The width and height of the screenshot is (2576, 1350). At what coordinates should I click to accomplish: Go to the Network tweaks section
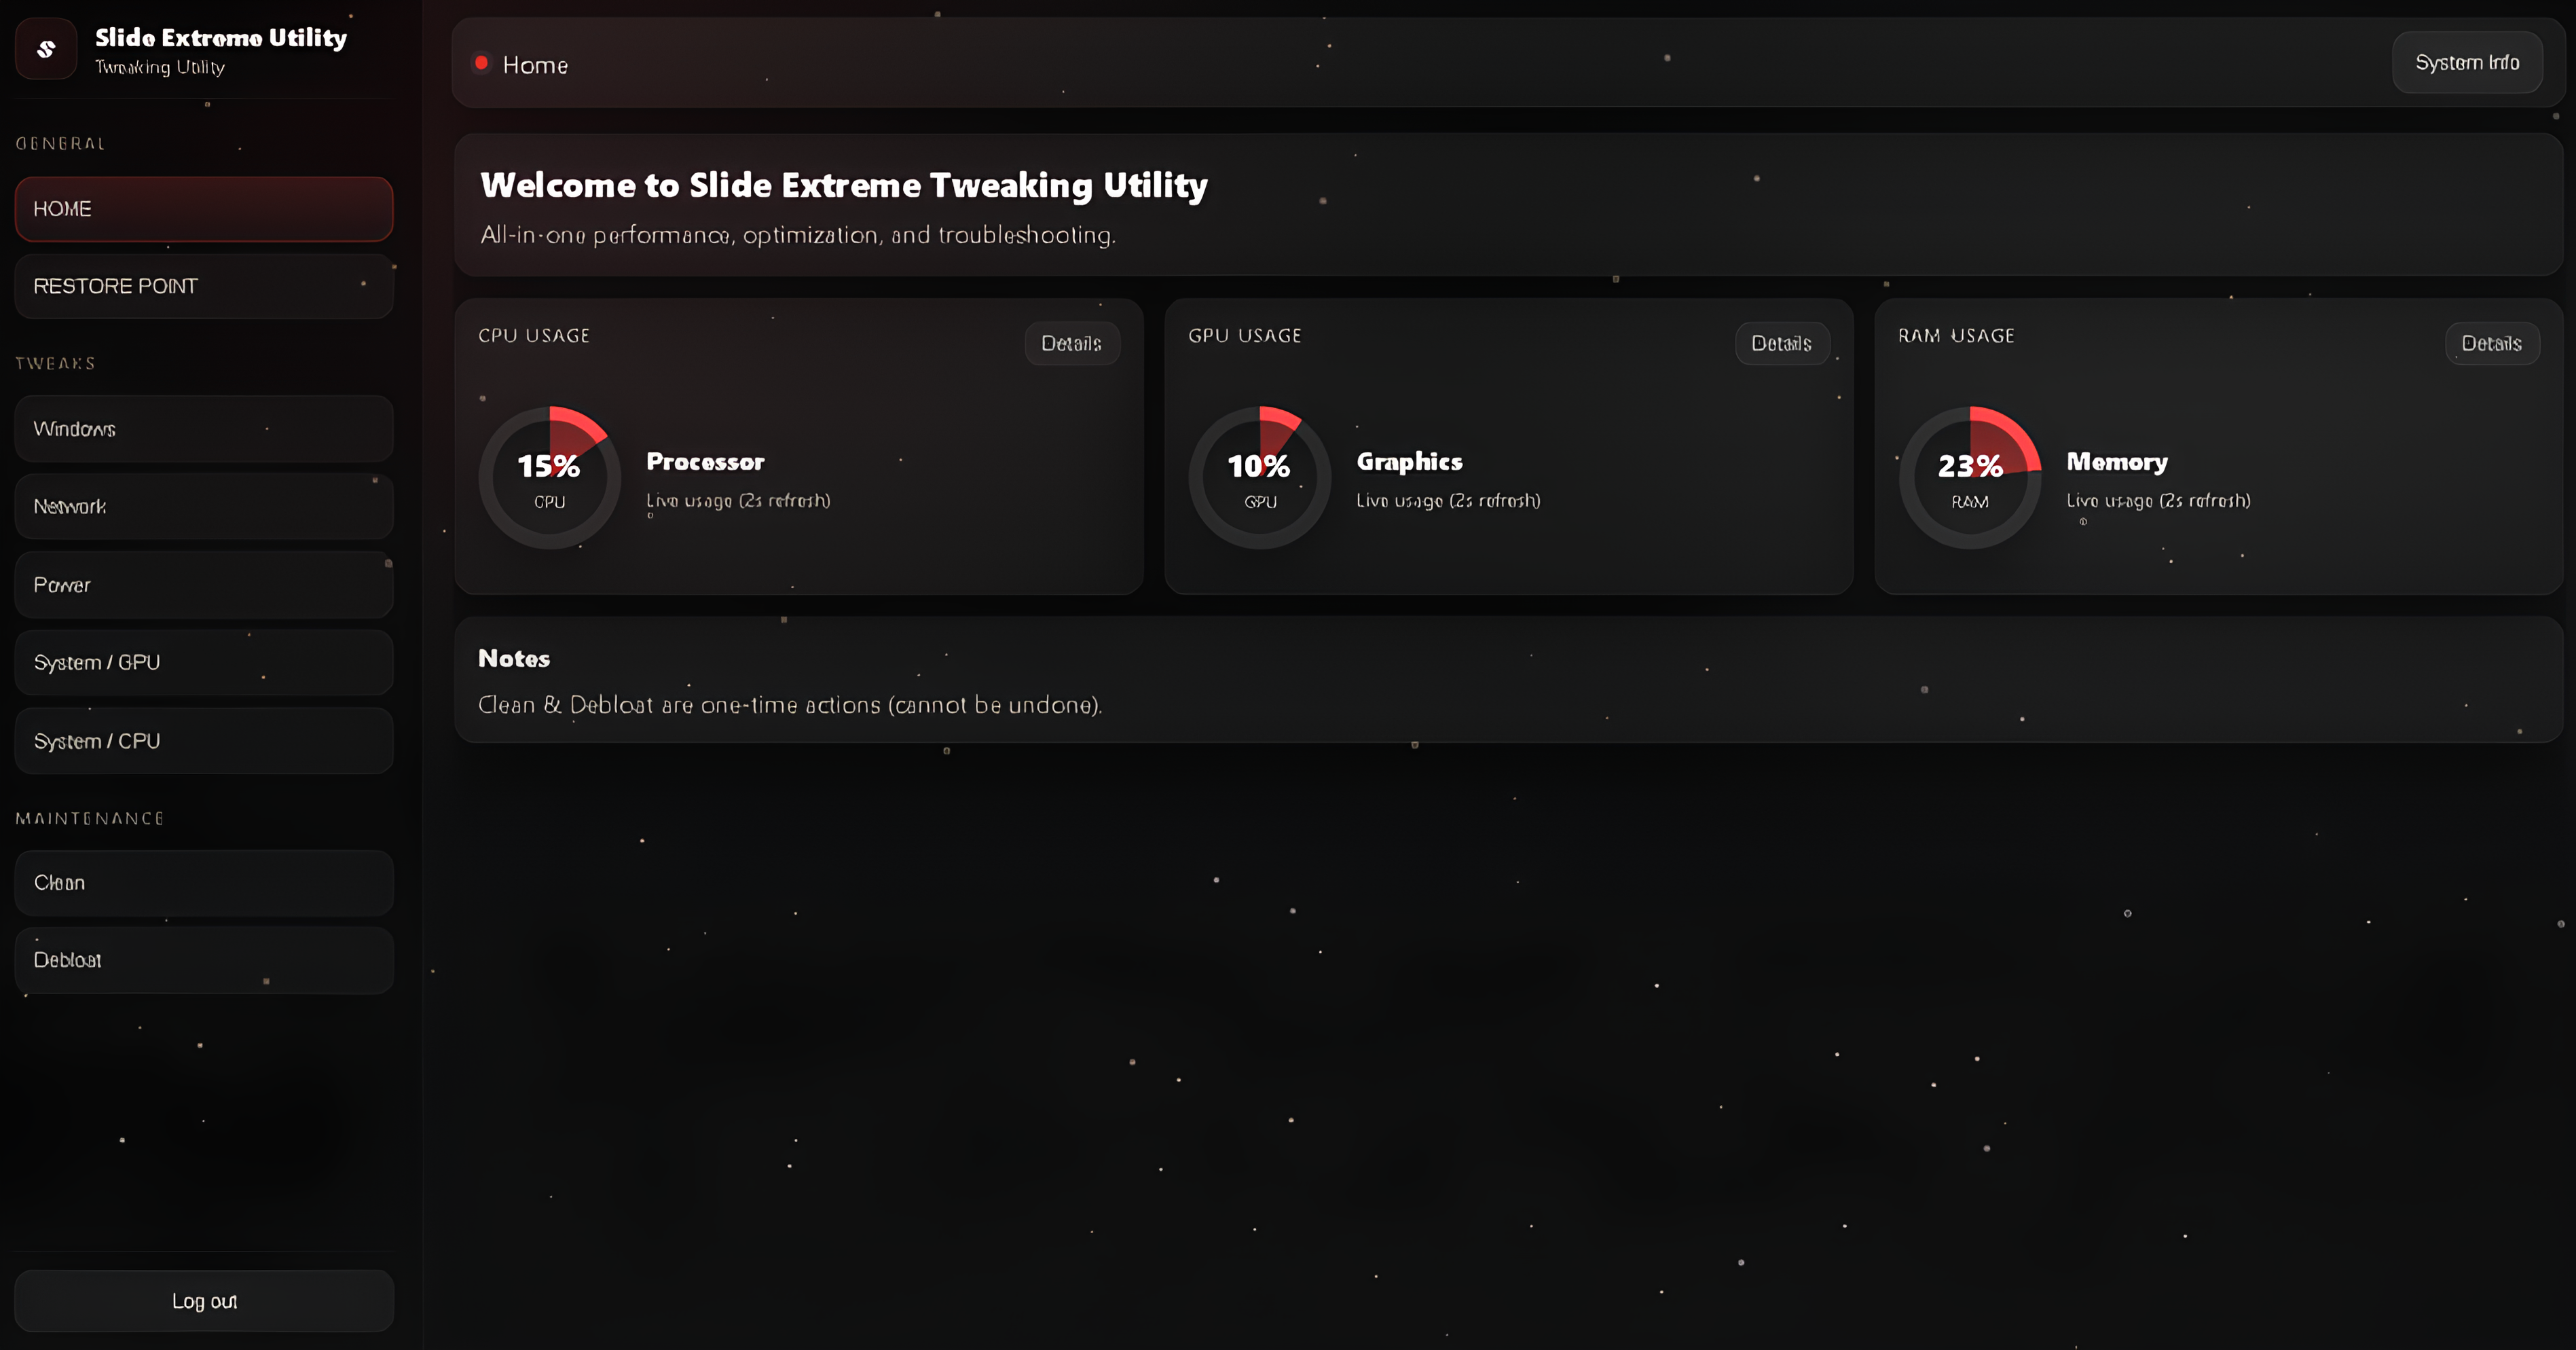point(204,507)
